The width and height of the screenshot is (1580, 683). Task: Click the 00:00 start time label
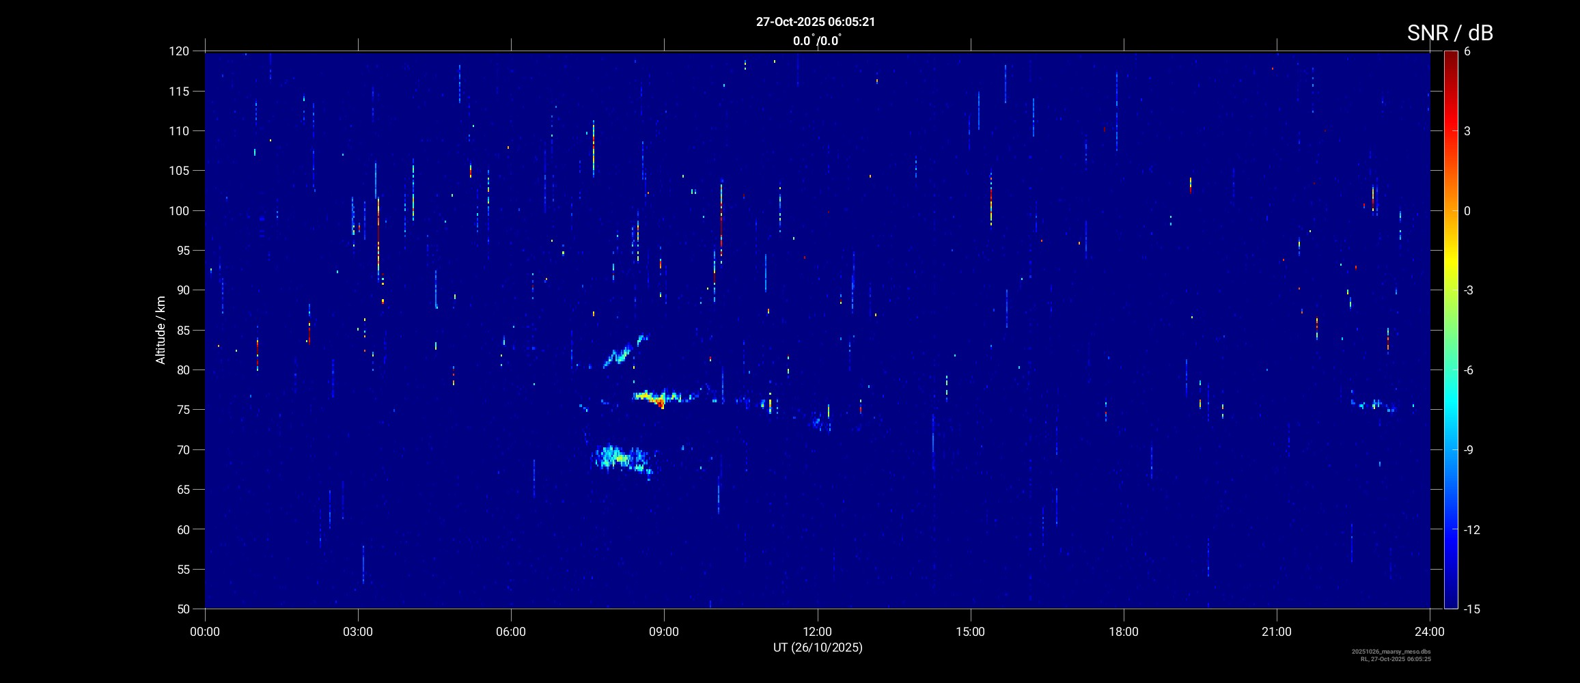205,632
